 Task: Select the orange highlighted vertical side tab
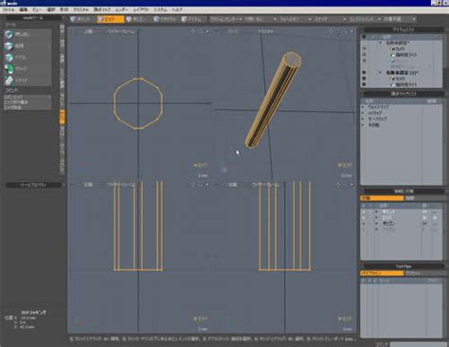[x=63, y=117]
